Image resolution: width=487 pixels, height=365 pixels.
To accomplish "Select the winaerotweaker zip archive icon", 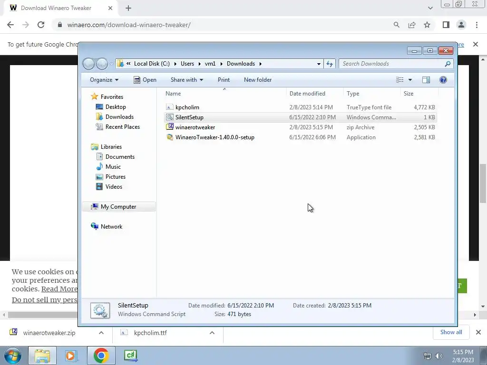I will [170, 127].
